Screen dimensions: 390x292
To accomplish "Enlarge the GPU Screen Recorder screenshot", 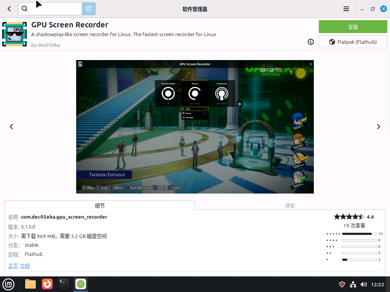I will coord(195,127).
